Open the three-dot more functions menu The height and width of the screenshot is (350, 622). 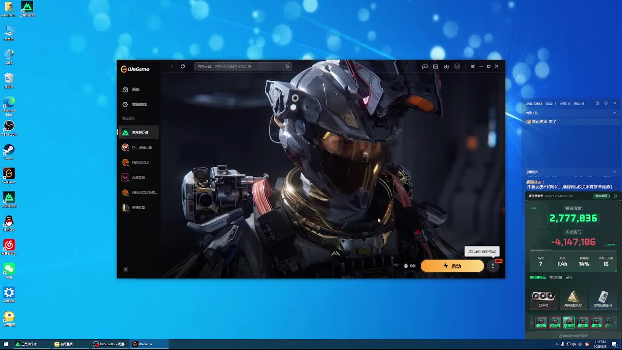pos(493,266)
